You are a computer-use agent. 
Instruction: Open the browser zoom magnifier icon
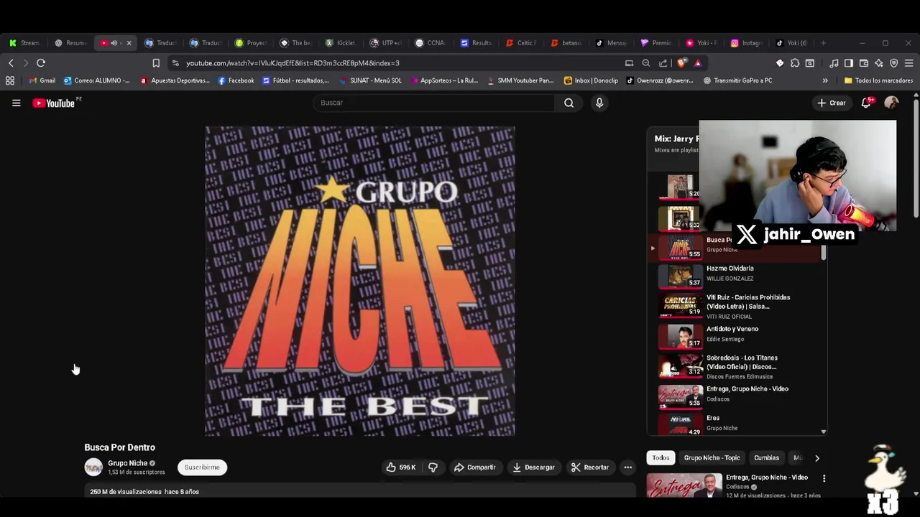point(645,63)
